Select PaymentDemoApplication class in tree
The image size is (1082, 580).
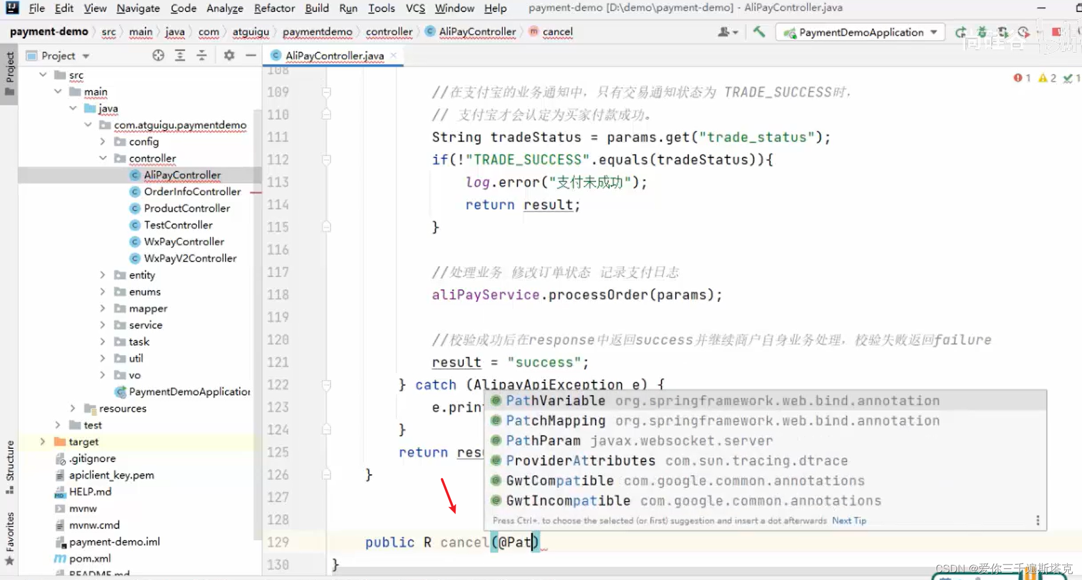pos(189,391)
